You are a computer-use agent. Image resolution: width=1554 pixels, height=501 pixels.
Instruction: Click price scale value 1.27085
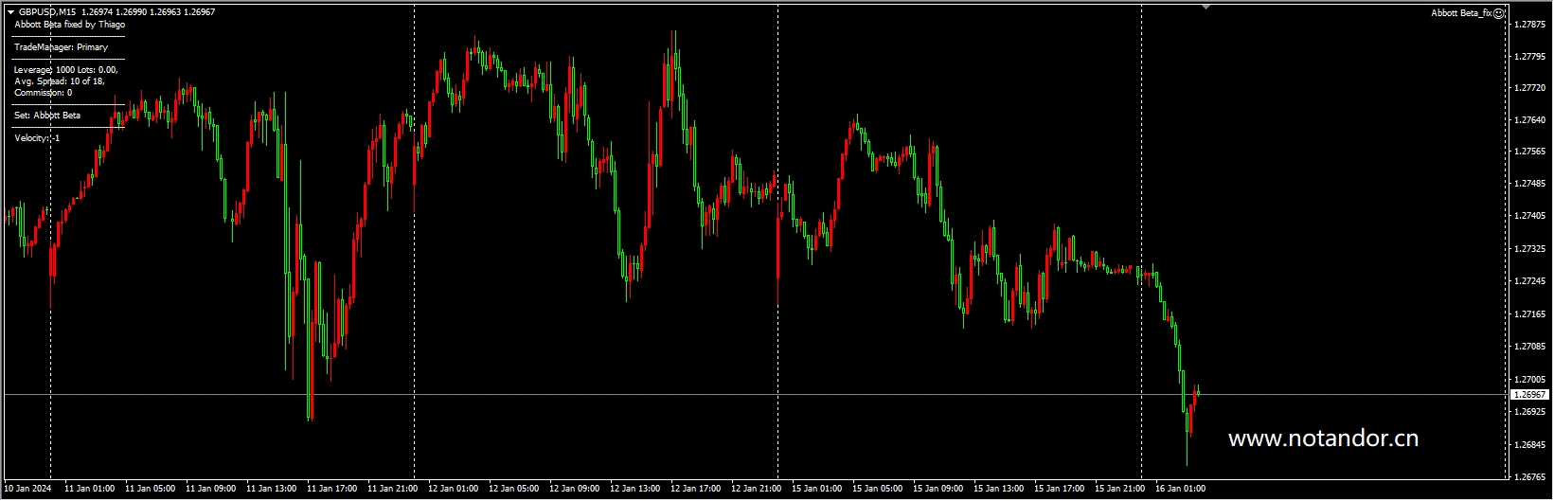[1530, 347]
